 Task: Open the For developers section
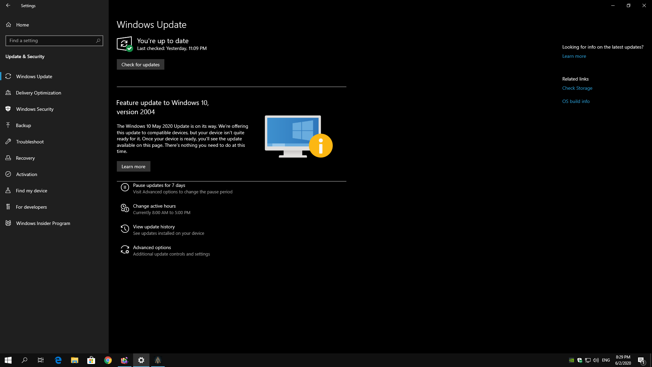tap(31, 207)
